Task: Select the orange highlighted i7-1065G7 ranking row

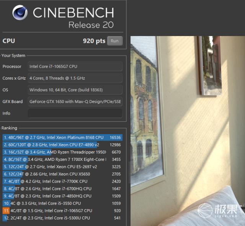Action: pyautogui.click(x=62, y=211)
